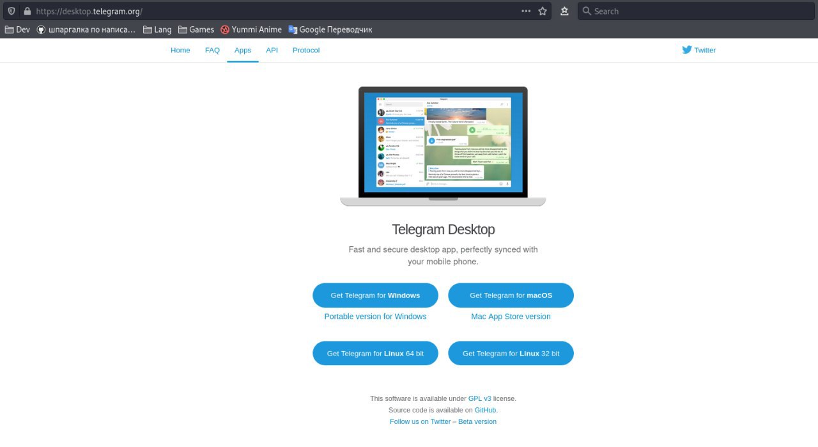The image size is (818, 447).
Task: Go to the Home nav tab
Action: (180, 50)
